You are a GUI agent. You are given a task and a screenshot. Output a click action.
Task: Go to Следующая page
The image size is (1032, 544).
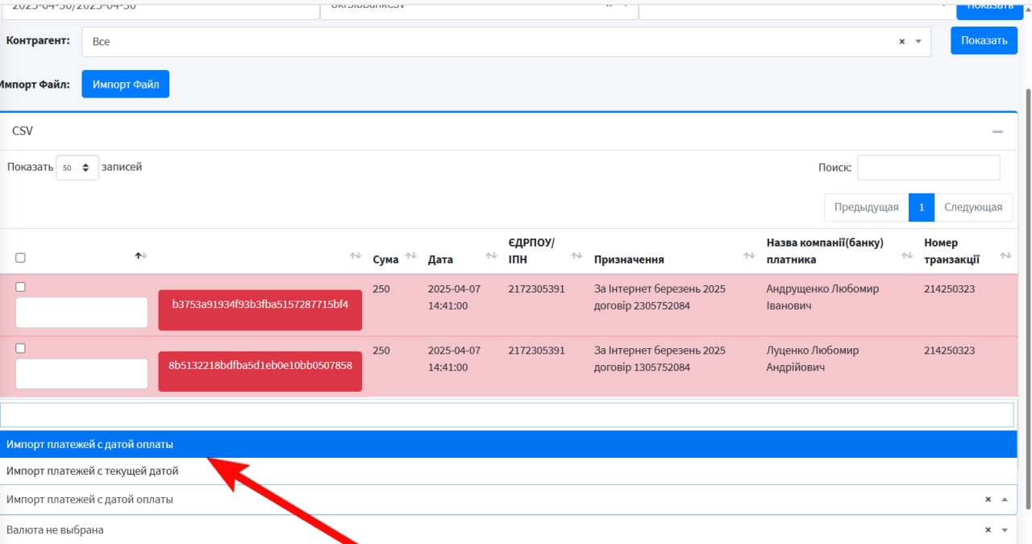click(973, 207)
